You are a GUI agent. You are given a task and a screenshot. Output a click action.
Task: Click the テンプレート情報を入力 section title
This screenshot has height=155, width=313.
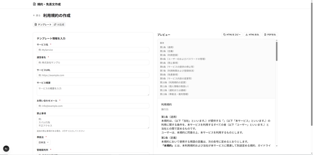coord(51,39)
